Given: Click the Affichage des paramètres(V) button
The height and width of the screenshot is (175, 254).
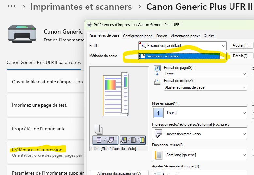Looking at the screenshot, I should coord(119,173).
